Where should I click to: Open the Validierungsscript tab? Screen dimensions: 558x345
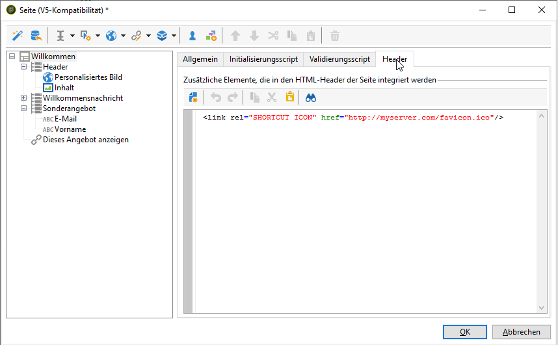[x=339, y=59]
